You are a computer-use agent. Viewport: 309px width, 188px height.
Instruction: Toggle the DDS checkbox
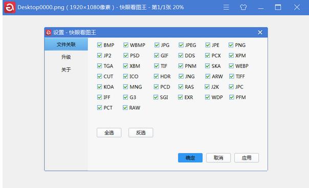181,56
